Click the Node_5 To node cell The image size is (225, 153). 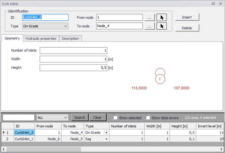coord(73,139)
